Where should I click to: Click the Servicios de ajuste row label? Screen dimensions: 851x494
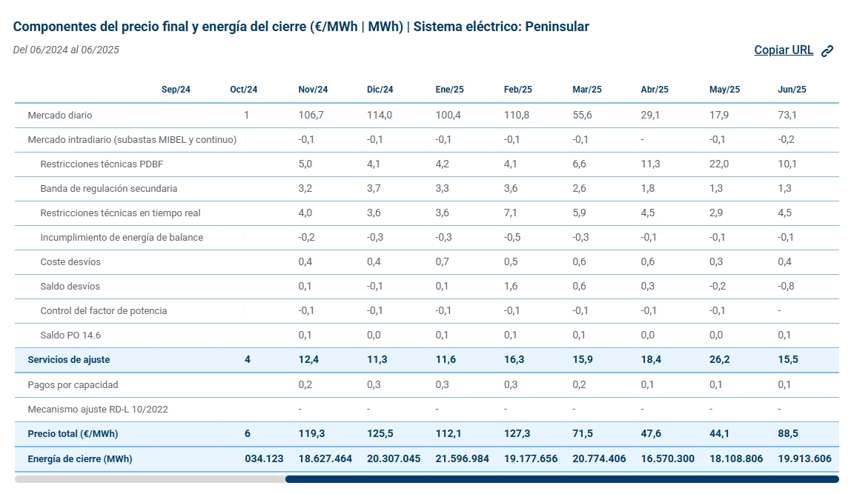[68, 359]
